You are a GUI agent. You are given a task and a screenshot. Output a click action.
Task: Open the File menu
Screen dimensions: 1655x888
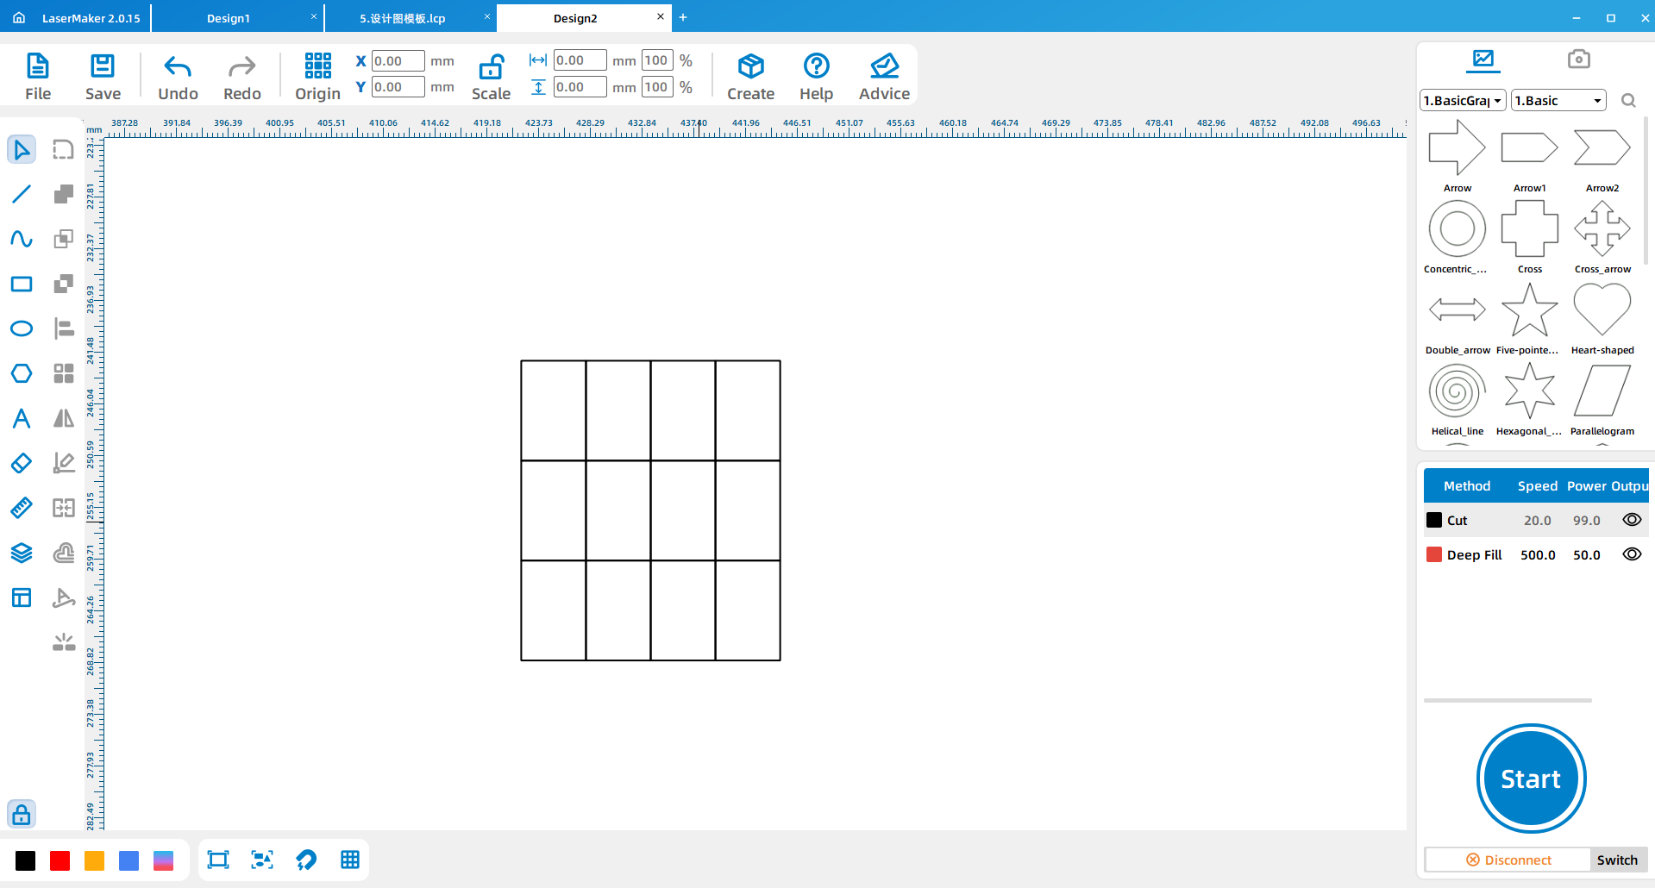[x=38, y=77]
